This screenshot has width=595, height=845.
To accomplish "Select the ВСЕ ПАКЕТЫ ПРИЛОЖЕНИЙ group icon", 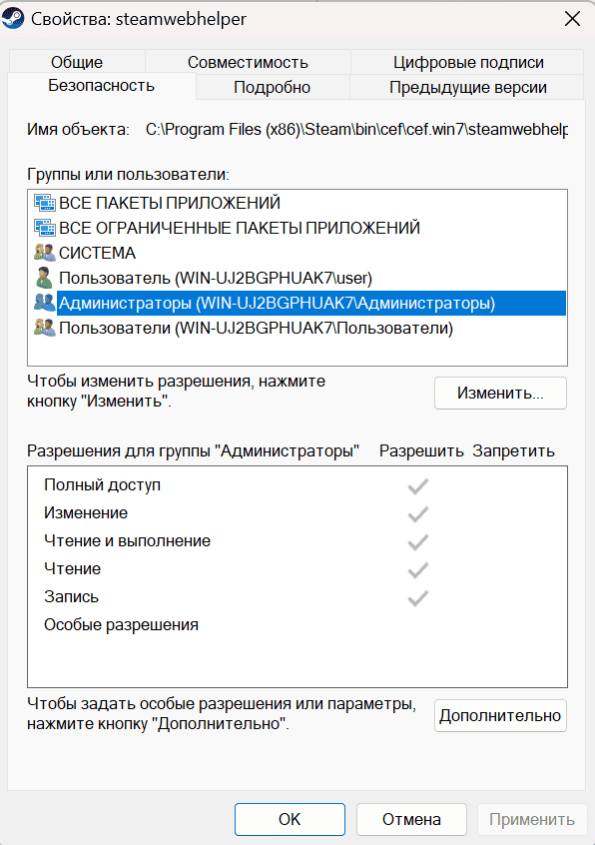I will coord(45,203).
